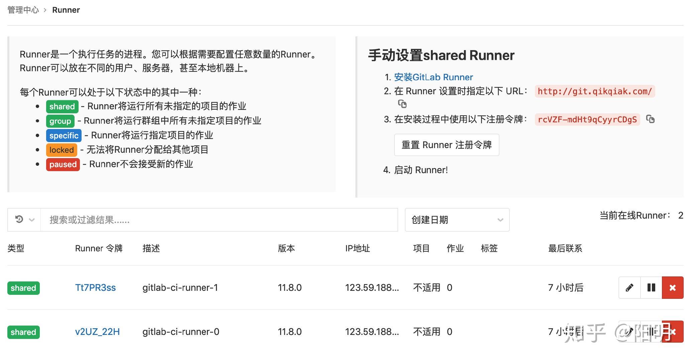This screenshot has height=361, width=690.
Task: Toggle shared status badge on gitlab-ci-runner-0
Action: point(23,332)
